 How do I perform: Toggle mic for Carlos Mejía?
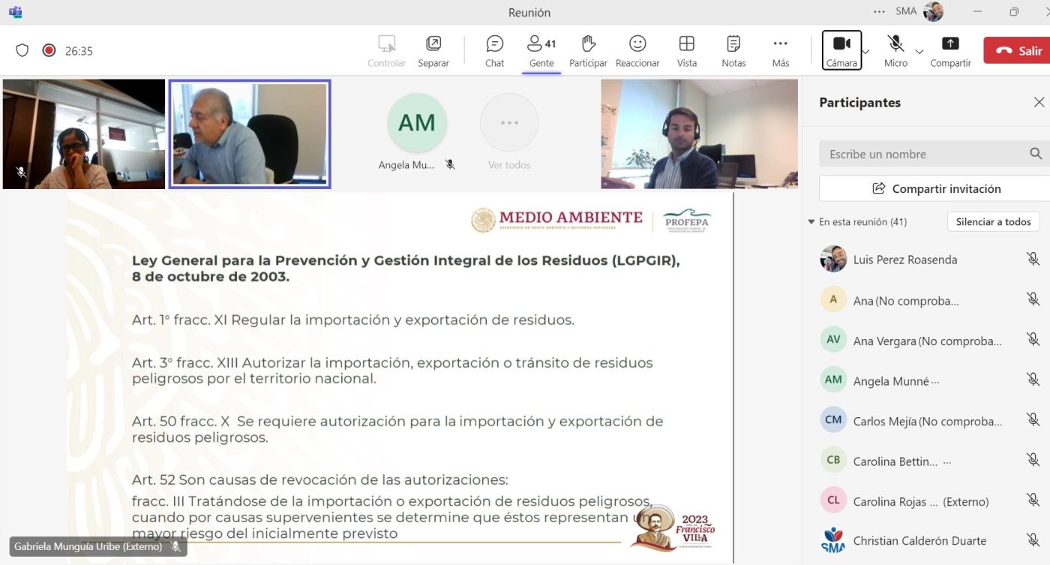pos(1033,419)
